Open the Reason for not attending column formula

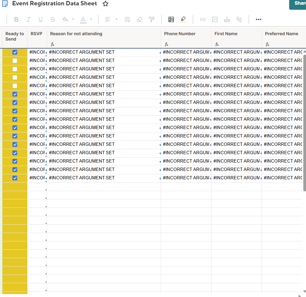point(52,44)
